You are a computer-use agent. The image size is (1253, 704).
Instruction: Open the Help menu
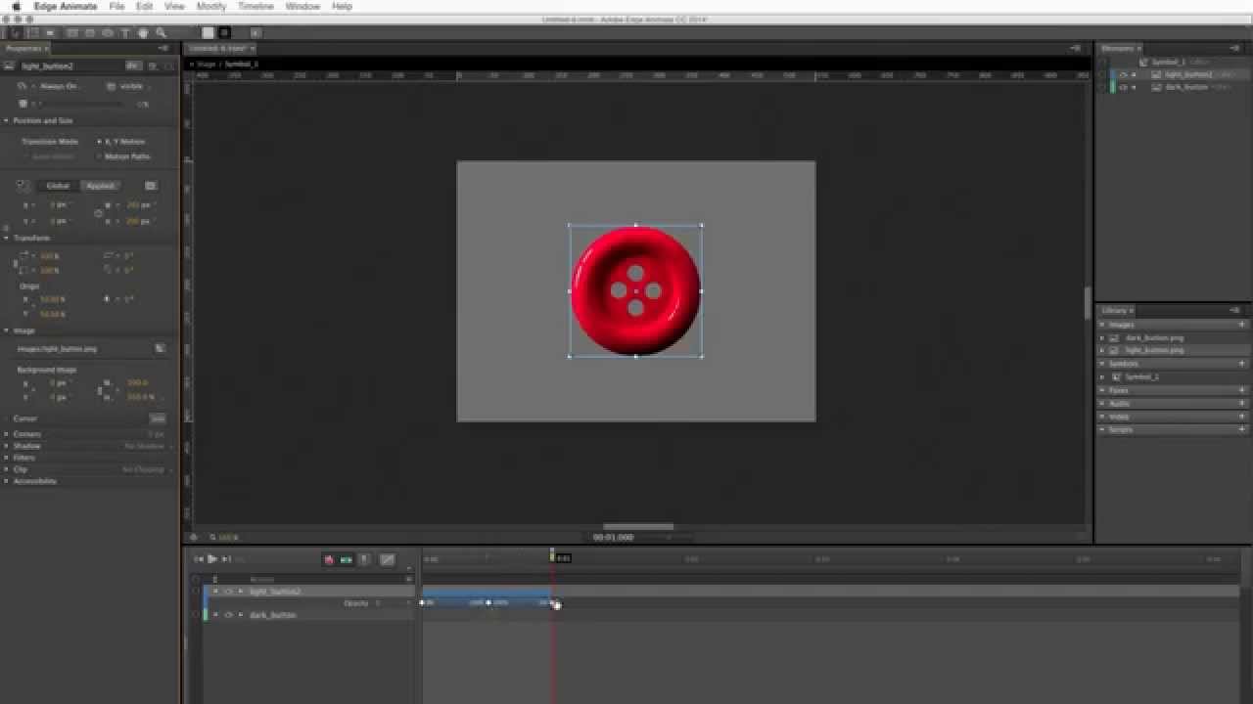(x=342, y=6)
